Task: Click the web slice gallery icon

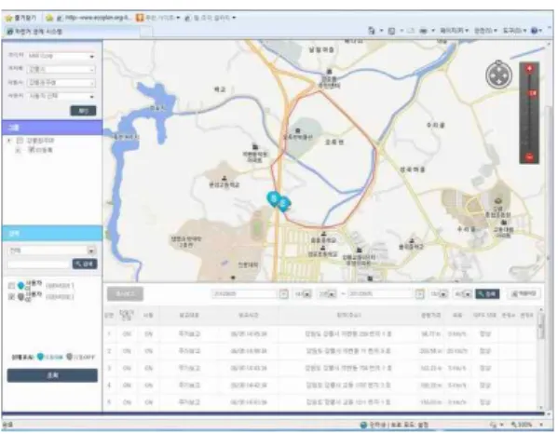Action: (188, 18)
